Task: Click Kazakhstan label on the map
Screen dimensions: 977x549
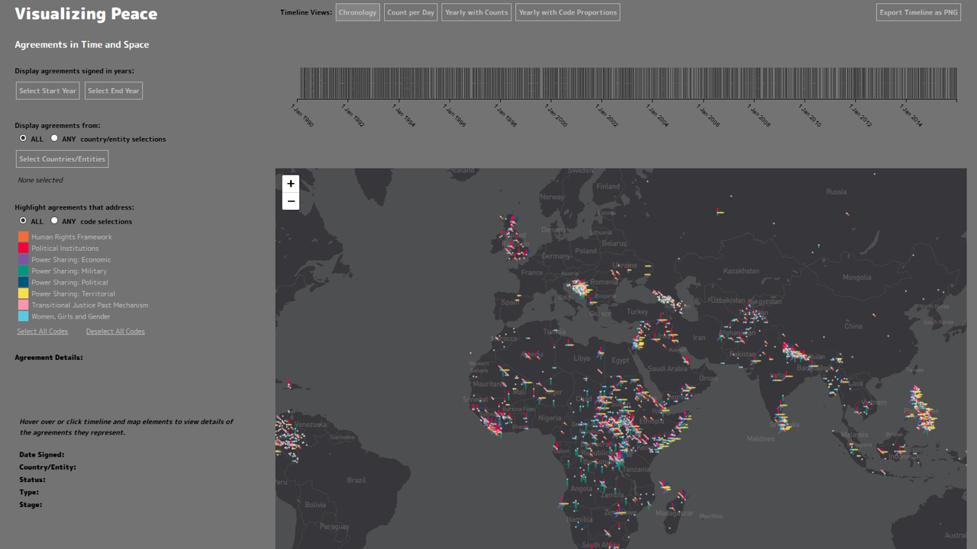Action: pos(741,271)
